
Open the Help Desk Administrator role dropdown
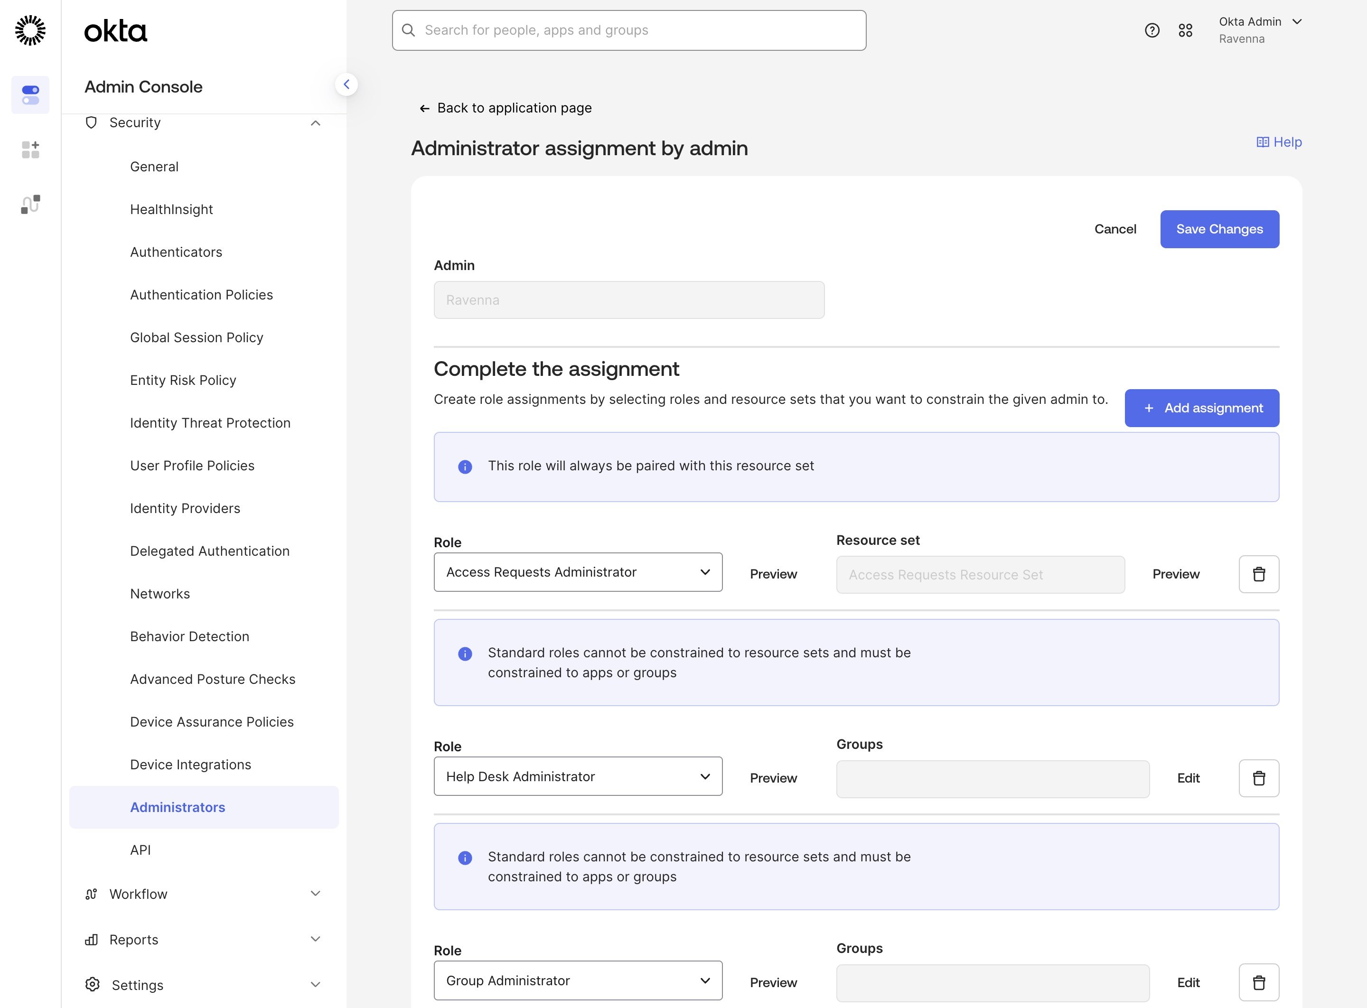[578, 776]
